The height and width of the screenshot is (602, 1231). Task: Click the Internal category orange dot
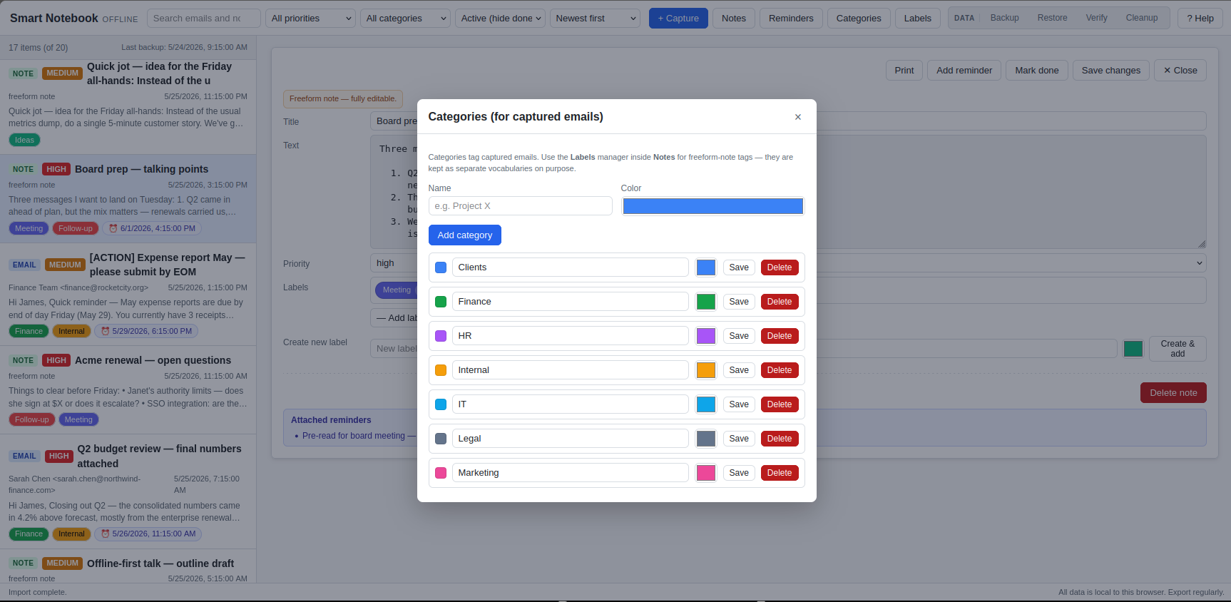(441, 370)
